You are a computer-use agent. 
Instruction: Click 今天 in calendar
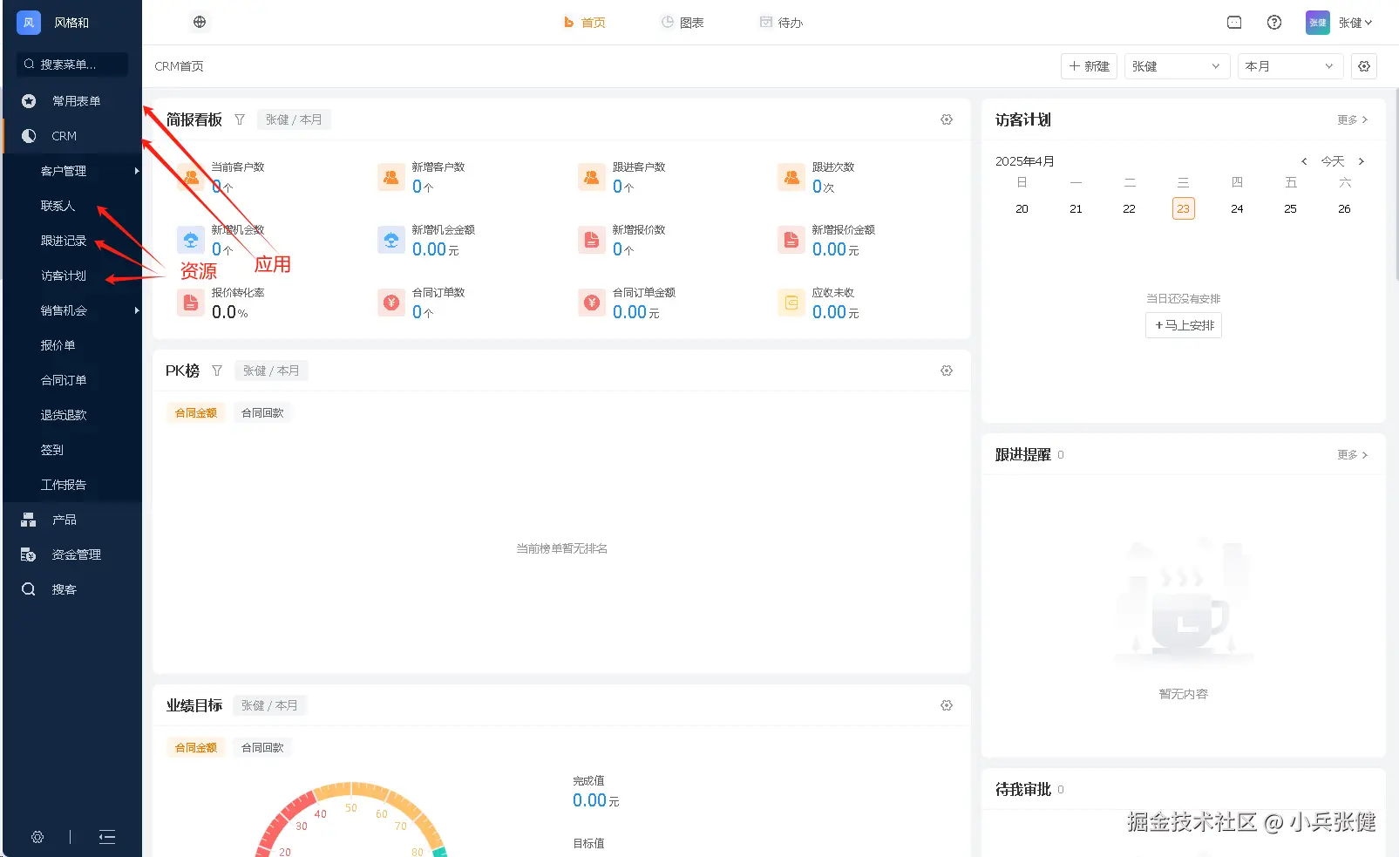tap(1333, 161)
